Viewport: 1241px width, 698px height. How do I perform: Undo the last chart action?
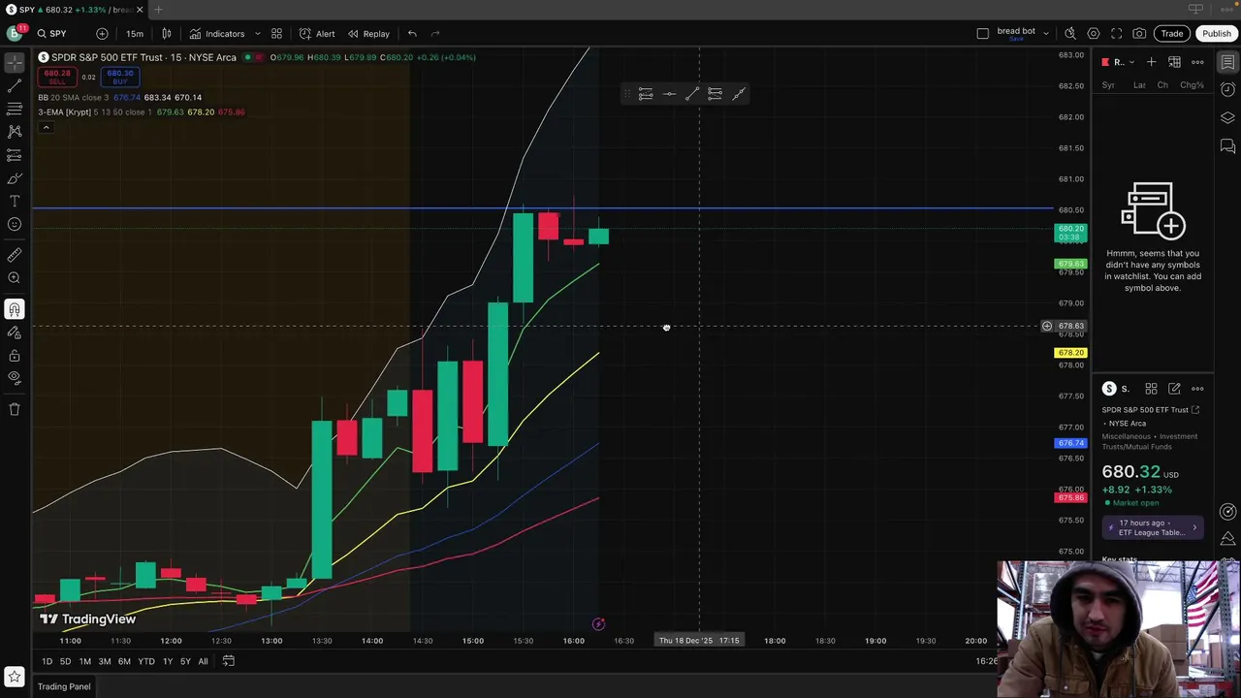click(x=412, y=34)
